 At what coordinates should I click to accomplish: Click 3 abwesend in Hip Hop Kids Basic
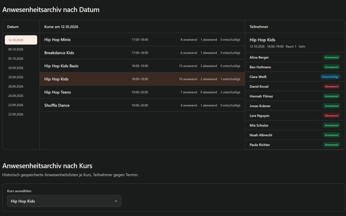coord(209,66)
